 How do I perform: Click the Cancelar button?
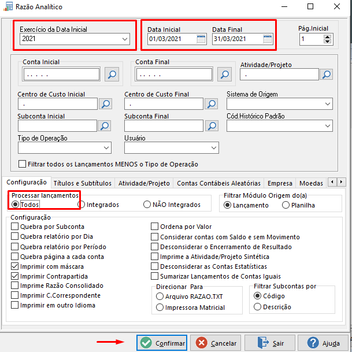pos(216,343)
